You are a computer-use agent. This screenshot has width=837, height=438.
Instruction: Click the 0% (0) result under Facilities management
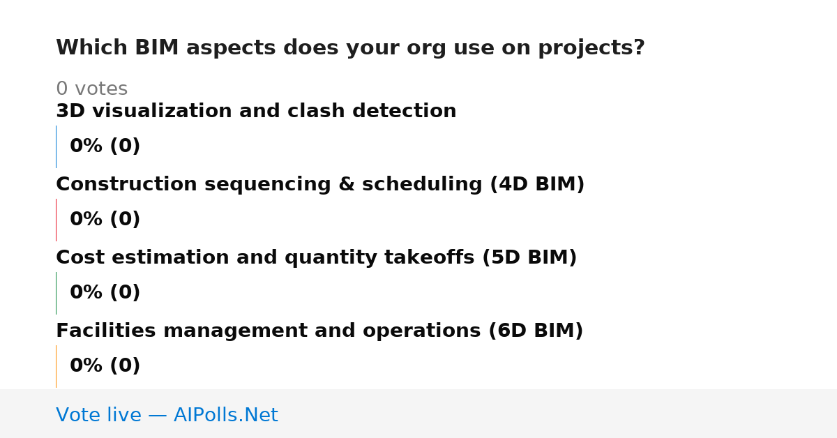point(105,366)
